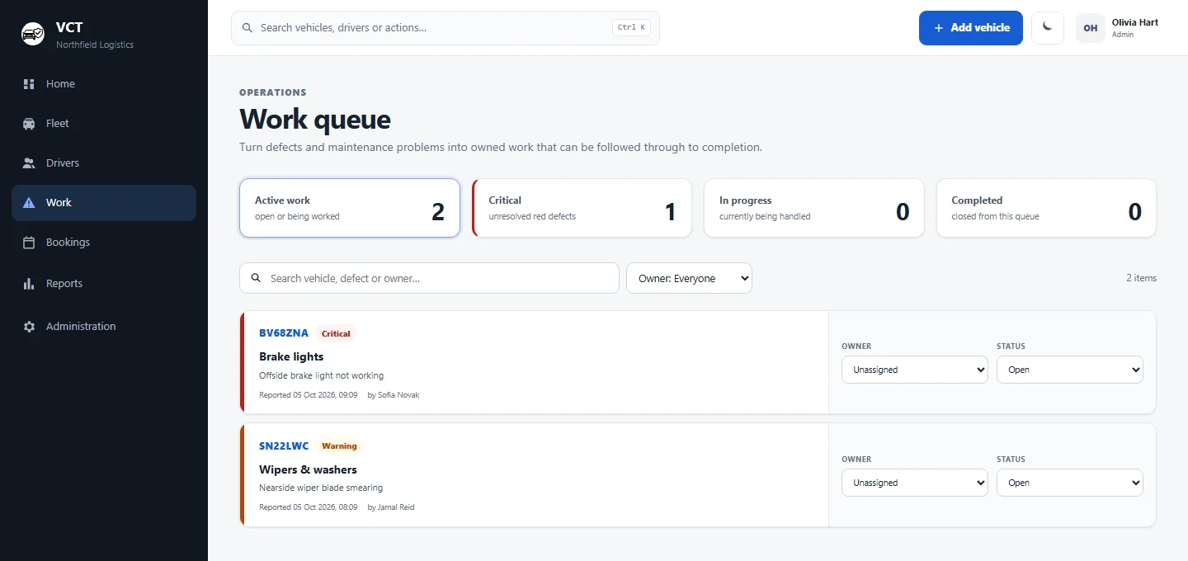Click the '2 items' count label
This screenshot has height=561, width=1188.
[x=1141, y=278]
